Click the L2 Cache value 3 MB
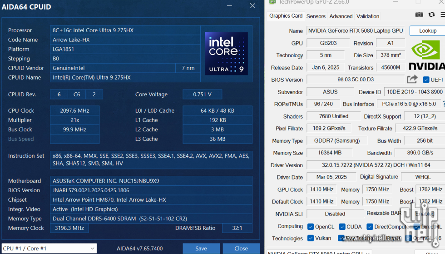 [x=218, y=129]
